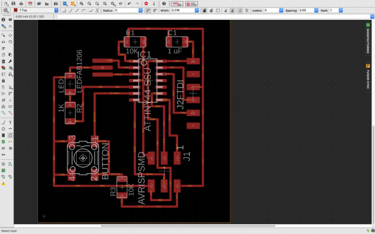This screenshot has width=375, height=234.
Task: Click the red Top layer color swatch
Action: [x=16, y=11]
